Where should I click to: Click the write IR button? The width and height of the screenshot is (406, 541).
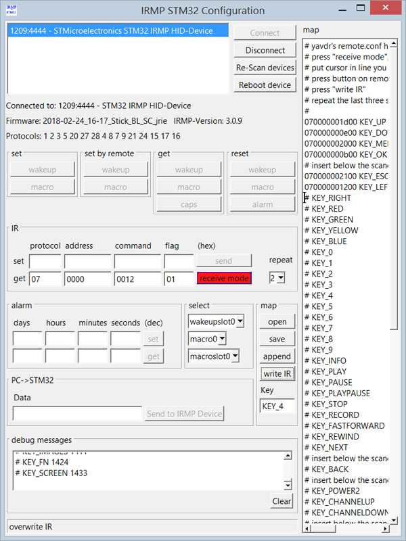click(277, 374)
